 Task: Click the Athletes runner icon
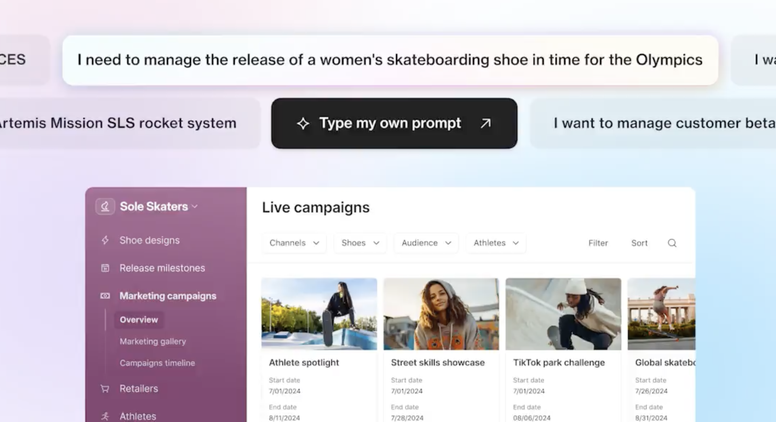[105, 416]
